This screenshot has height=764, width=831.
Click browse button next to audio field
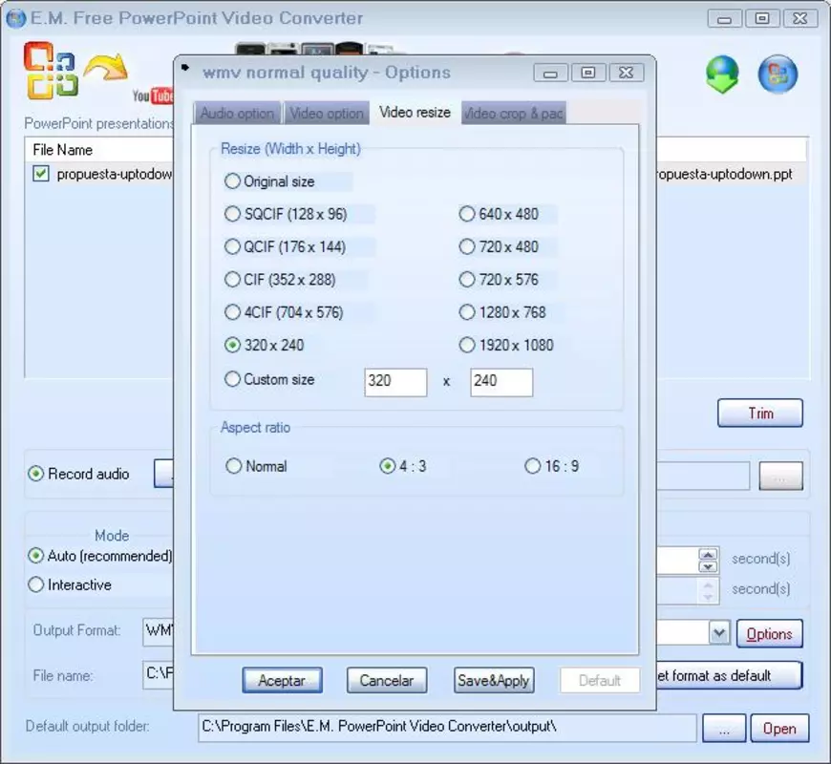point(780,476)
